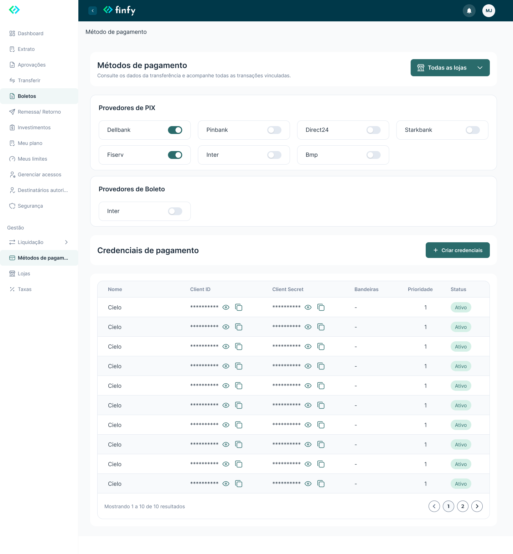513x554 pixels.
Task: Click the Prioridade column header
Action: (420, 289)
